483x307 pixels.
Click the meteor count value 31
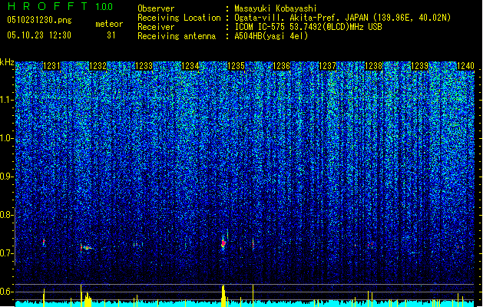(111, 35)
